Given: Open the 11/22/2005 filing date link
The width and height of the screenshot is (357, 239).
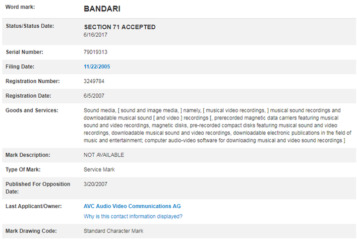Looking at the screenshot, I should click(x=97, y=66).
